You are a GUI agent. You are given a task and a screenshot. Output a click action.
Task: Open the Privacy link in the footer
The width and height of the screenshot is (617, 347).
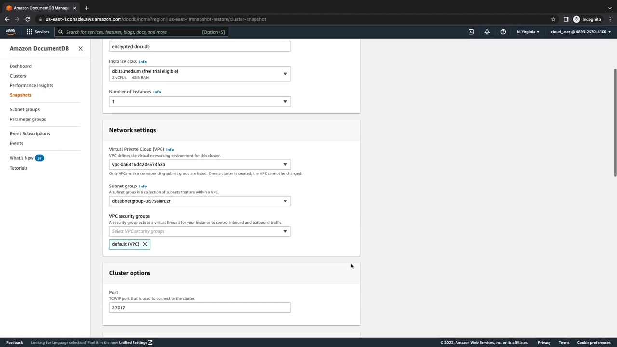click(x=544, y=343)
